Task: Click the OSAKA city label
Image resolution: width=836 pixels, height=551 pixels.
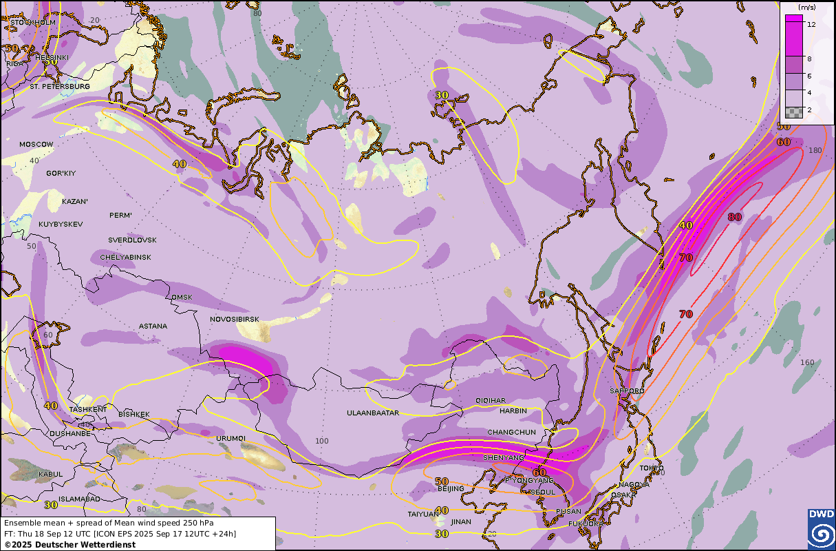Action: [623, 495]
